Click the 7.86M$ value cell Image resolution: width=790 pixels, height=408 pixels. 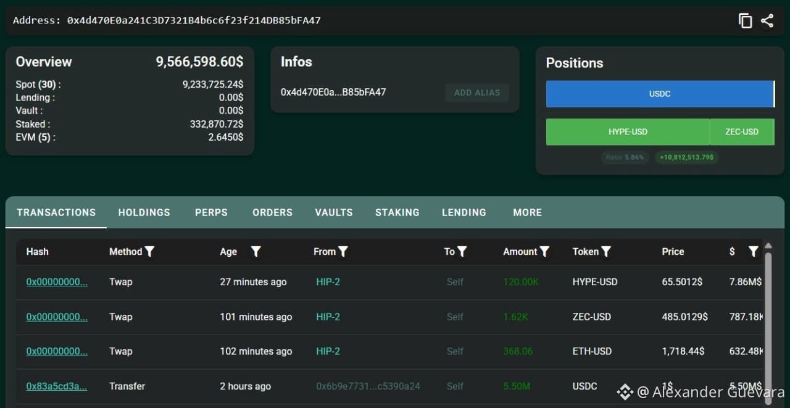[x=746, y=282]
